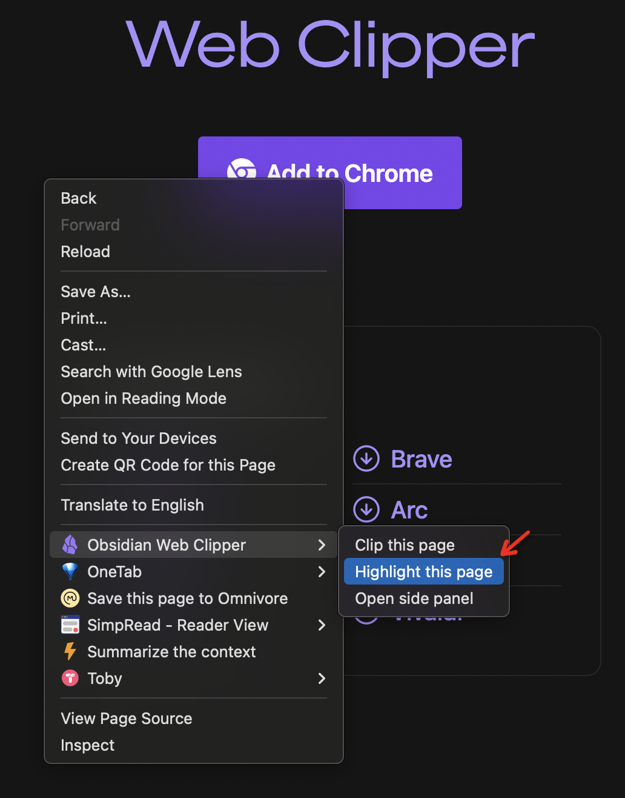
Task: Choose Inspect from the context menu
Action: pos(88,745)
